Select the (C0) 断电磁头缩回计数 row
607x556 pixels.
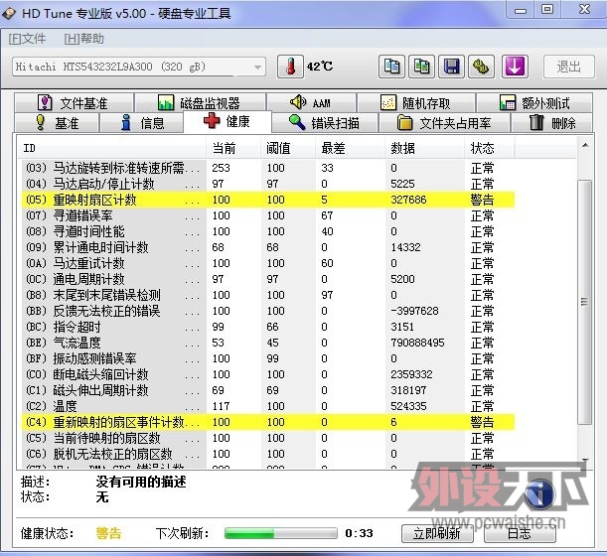point(266,374)
